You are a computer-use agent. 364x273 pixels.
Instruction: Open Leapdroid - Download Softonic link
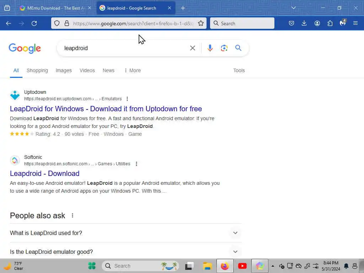44,173
